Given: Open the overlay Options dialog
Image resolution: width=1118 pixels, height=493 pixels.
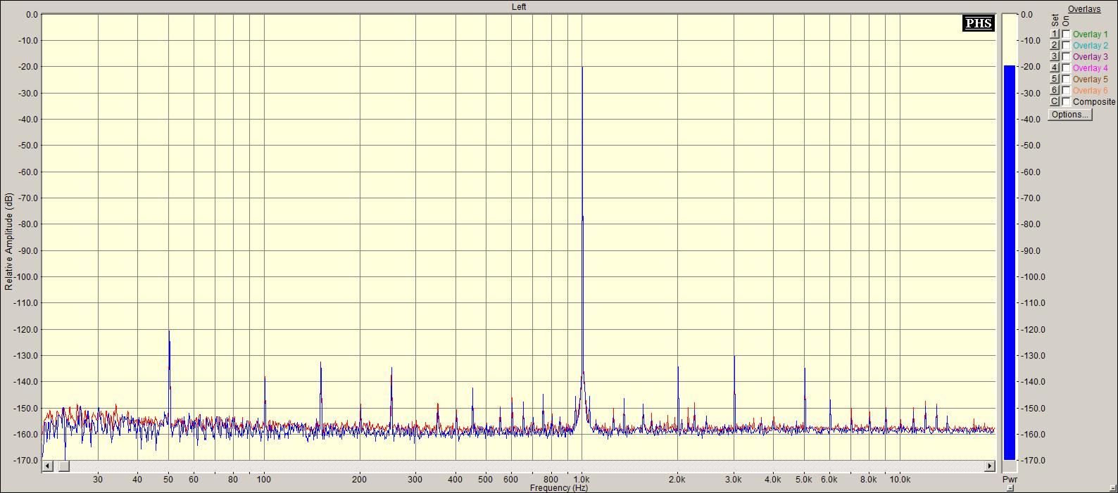Looking at the screenshot, I should [x=1070, y=115].
